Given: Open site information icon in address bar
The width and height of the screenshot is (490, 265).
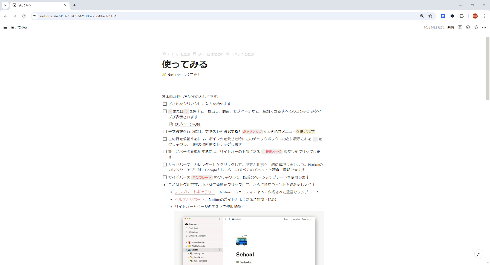Looking at the screenshot, I should (35, 16).
